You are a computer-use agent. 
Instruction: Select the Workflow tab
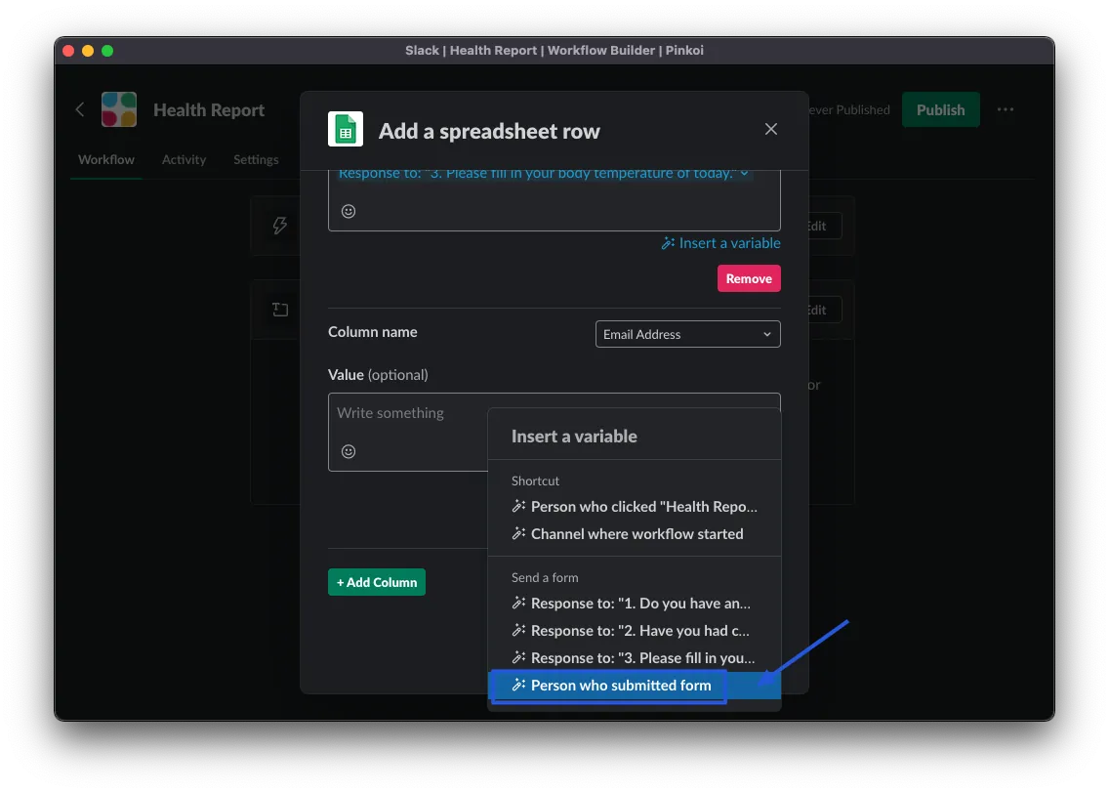coord(106,159)
